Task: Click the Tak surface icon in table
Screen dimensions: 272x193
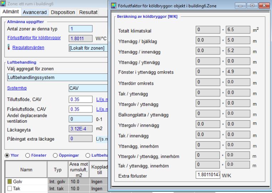Action: (x=10, y=188)
